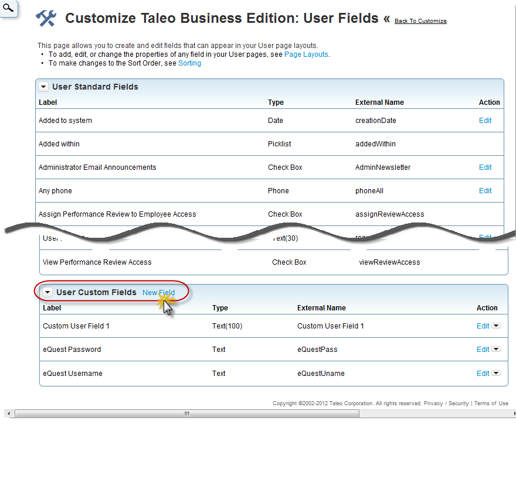
Task: Click the phoneAll external name cell
Action: [369, 191]
